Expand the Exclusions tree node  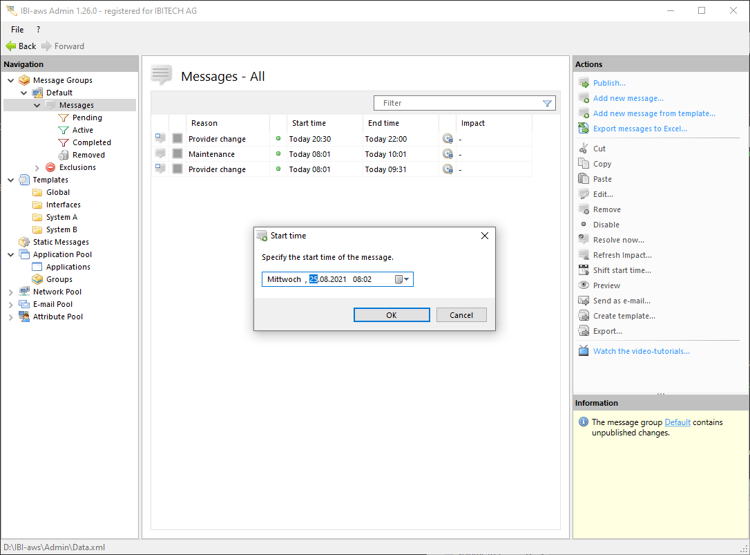click(x=37, y=168)
